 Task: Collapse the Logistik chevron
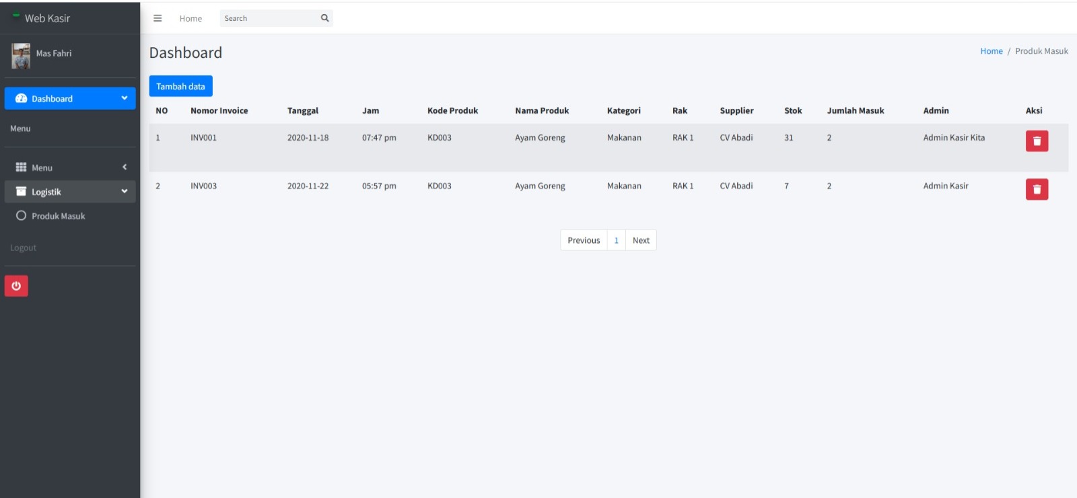[125, 191]
